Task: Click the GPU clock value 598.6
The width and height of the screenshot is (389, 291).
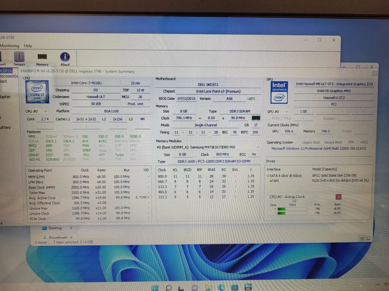Action: coord(289,131)
